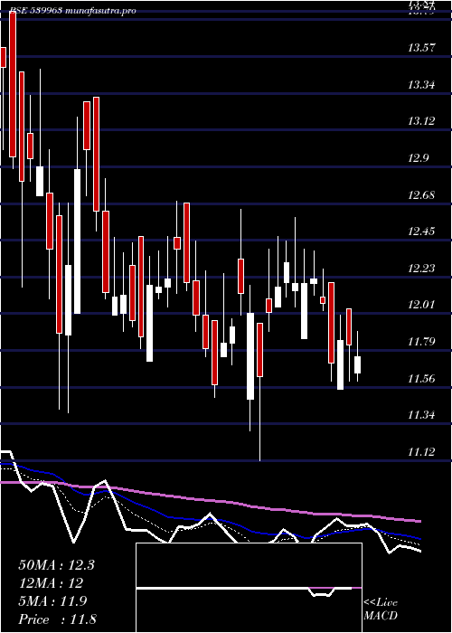Select the 11.79 price axis label
452x633 pixels.
coord(422,342)
